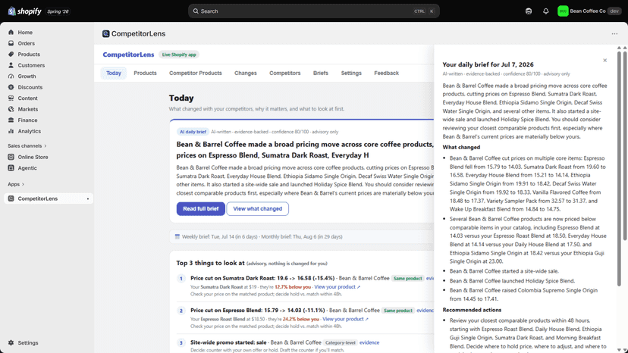The width and height of the screenshot is (628, 353).
Task: Open the Feedback tab
Action: [387, 73]
